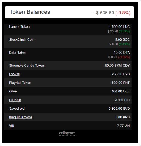Open the VIN token link
This screenshot has height=146, width=141.
12,126
